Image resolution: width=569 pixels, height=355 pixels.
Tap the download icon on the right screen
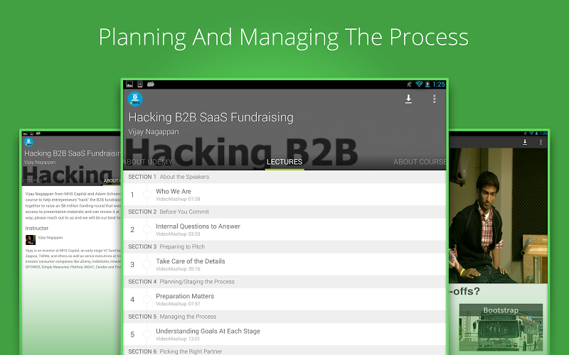(x=524, y=143)
